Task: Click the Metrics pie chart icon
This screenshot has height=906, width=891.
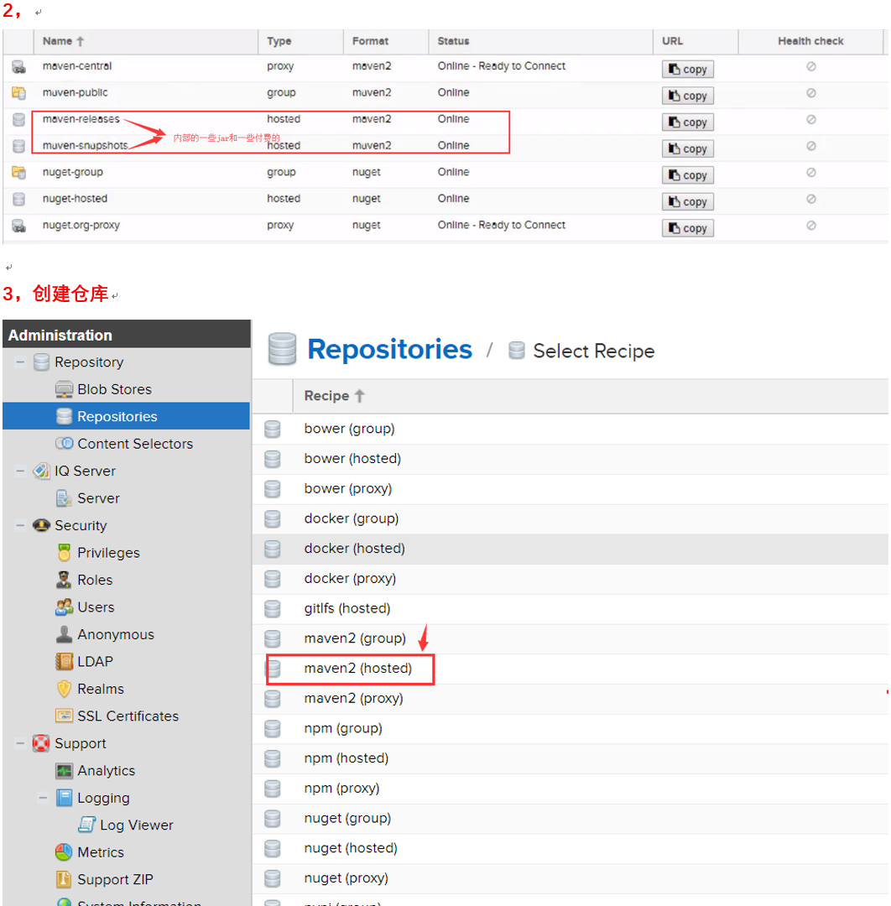Action: point(64,851)
